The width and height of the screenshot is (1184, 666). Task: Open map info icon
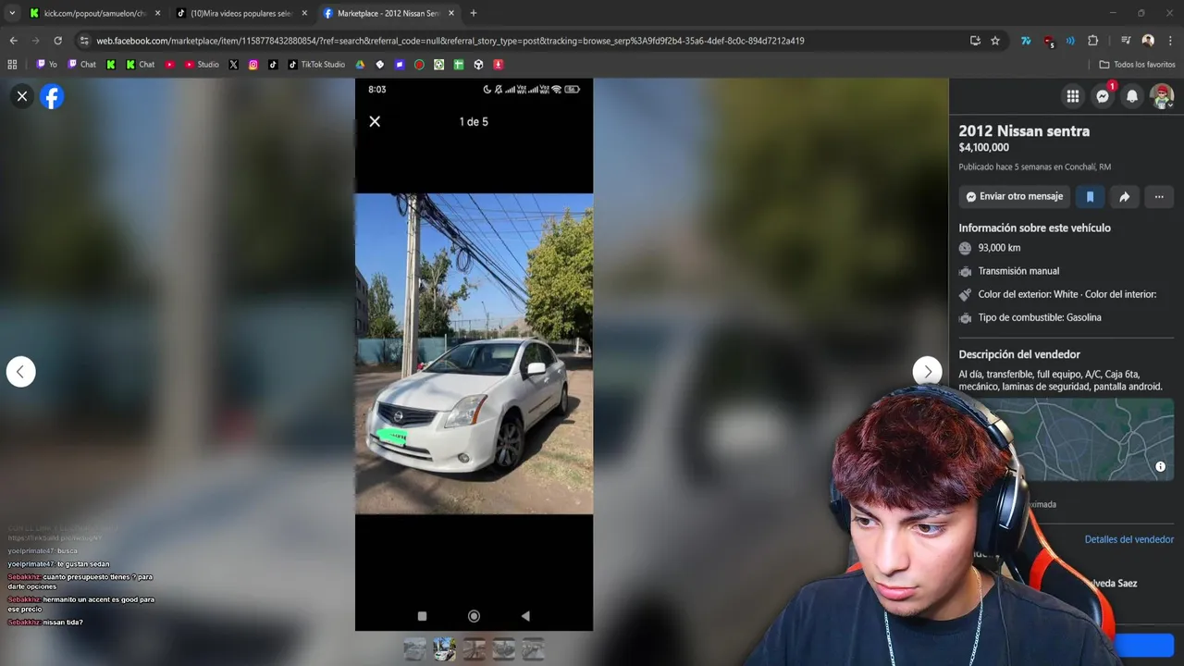[1160, 467]
